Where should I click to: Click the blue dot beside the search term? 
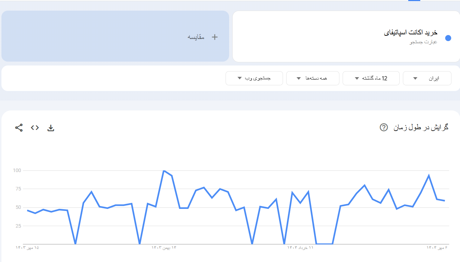pyautogui.click(x=448, y=38)
